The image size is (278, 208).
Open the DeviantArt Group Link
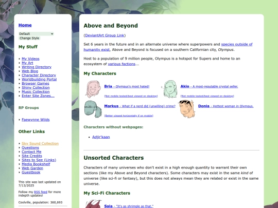pyautogui.click(x=105, y=35)
